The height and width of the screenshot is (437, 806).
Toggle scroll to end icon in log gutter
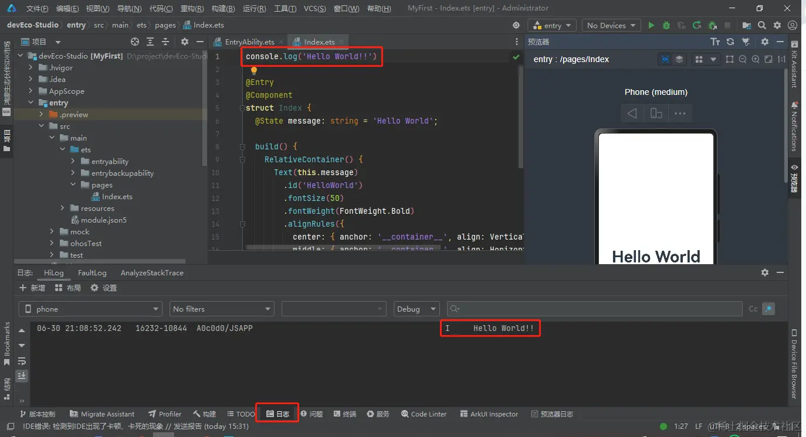pos(22,375)
